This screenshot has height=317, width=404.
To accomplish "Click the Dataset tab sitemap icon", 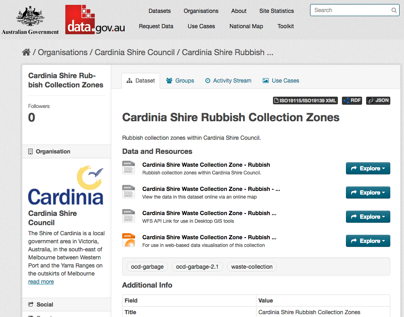I will pyautogui.click(x=129, y=81).
